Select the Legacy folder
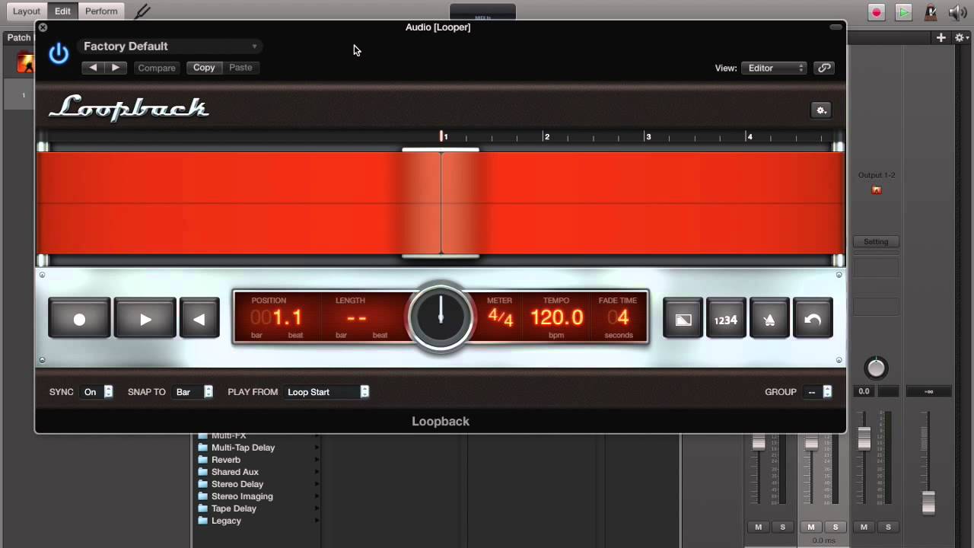The width and height of the screenshot is (974, 548). (226, 521)
